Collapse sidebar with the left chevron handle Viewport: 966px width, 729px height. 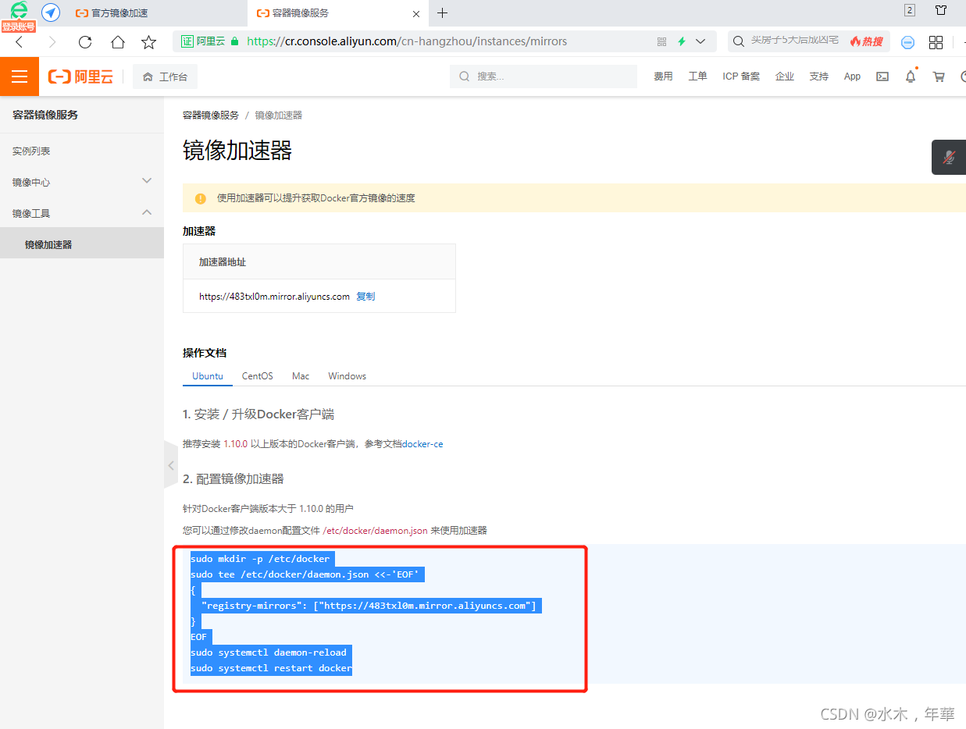pyautogui.click(x=171, y=464)
